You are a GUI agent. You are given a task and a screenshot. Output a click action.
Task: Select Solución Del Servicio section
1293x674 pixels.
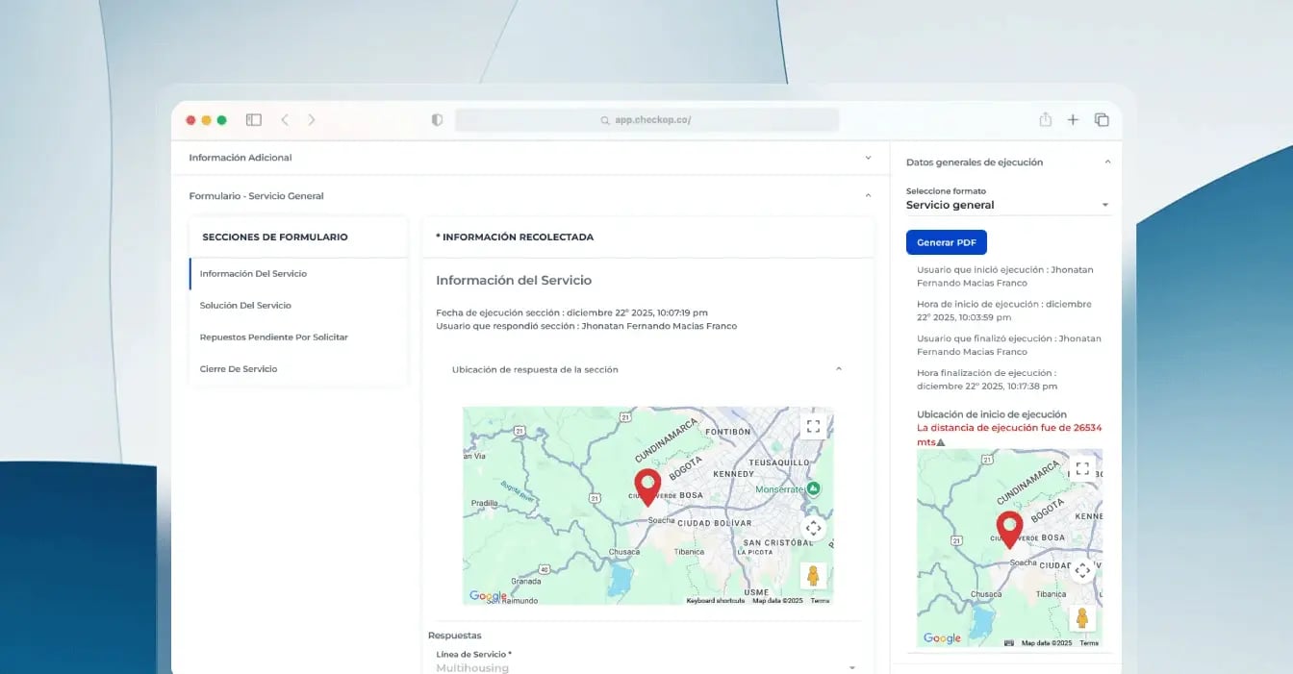click(245, 306)
